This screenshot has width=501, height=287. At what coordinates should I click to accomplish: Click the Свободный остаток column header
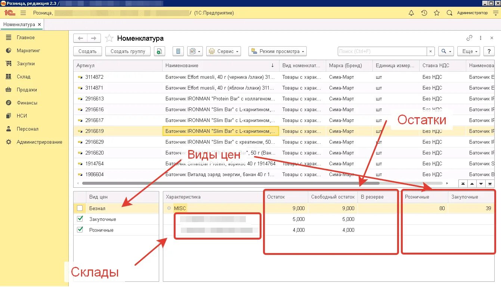click(333, 197)
